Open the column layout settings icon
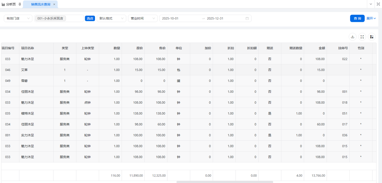This screenshot has width=382, height=183. pos(372,37)
